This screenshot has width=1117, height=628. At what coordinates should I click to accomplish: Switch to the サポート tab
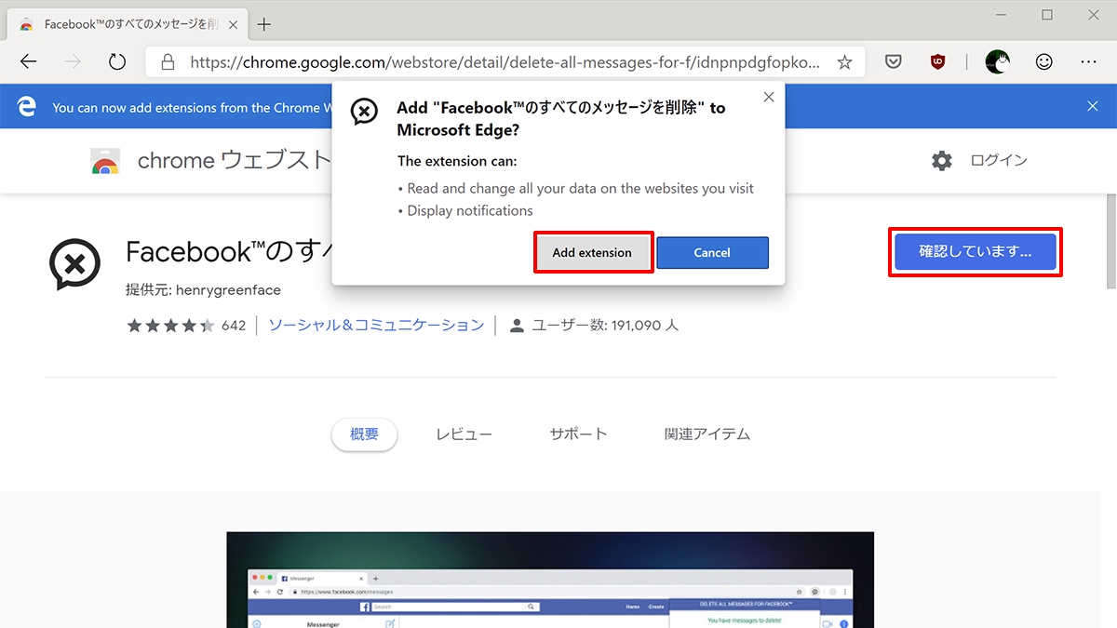(x=578, y=434)
